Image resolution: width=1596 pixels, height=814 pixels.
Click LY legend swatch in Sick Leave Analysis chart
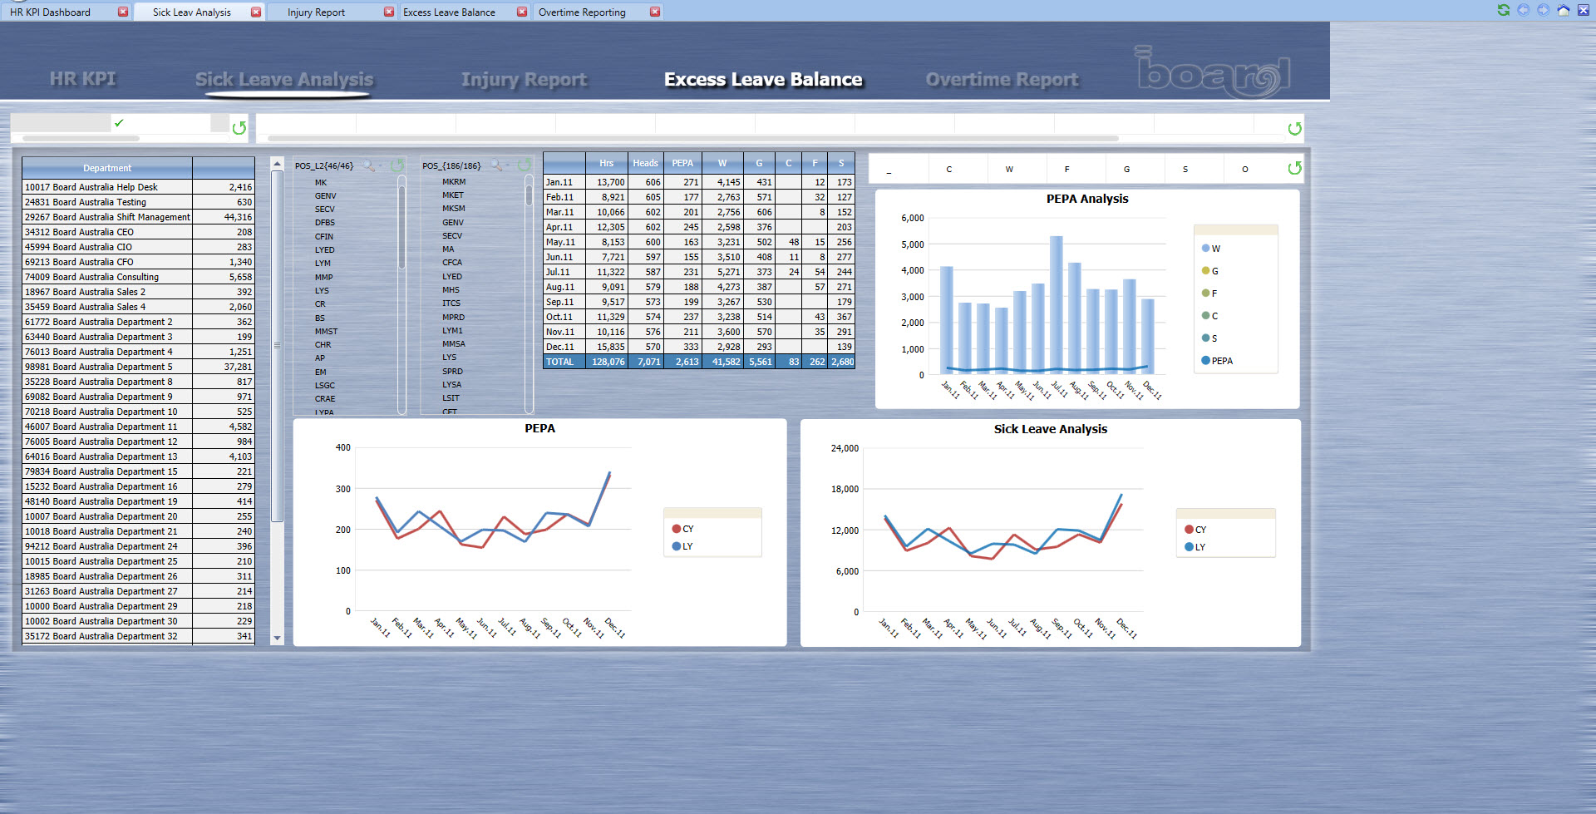pyautogui.click(x=1189, y=547)
